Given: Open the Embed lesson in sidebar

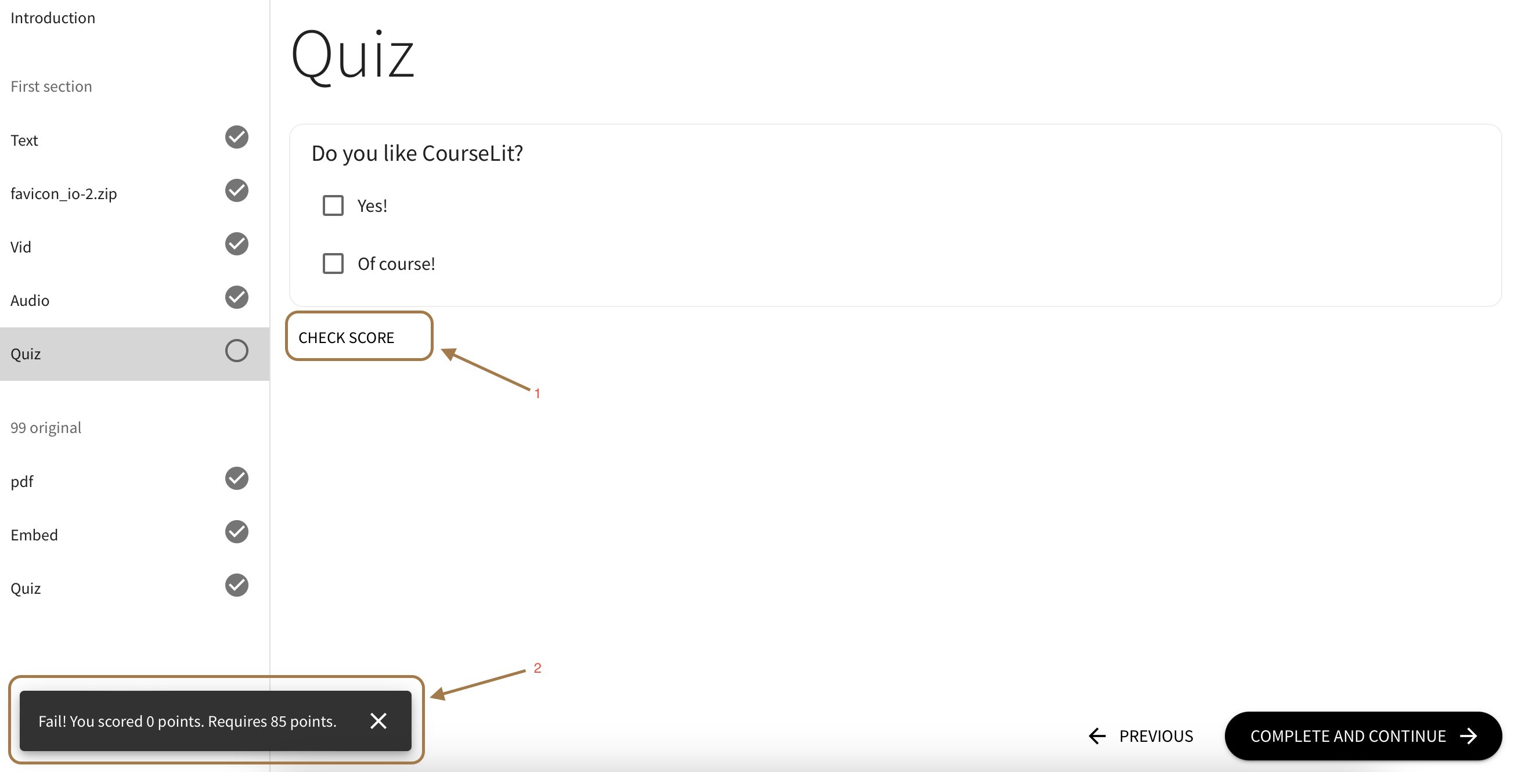Looking at the screenshot, I should [x=34, y=535].
